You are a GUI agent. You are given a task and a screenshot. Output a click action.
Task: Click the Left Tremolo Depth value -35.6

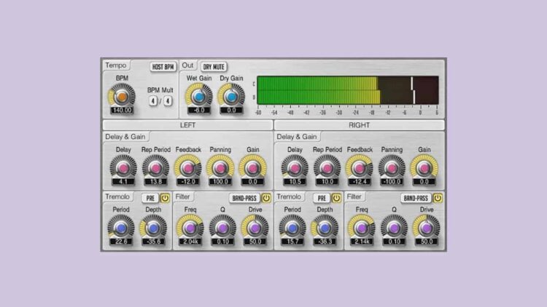pos(153,242)
